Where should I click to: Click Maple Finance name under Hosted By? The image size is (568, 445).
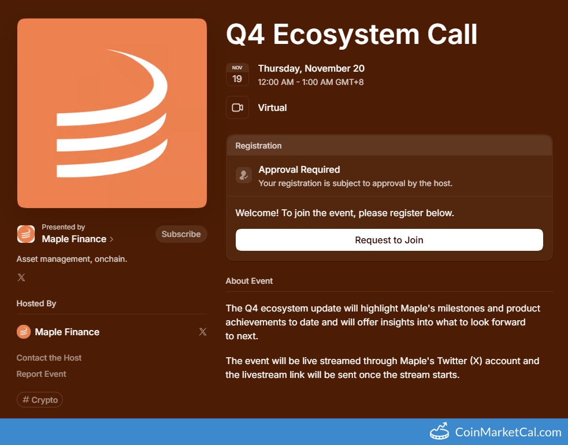[67, 331]
